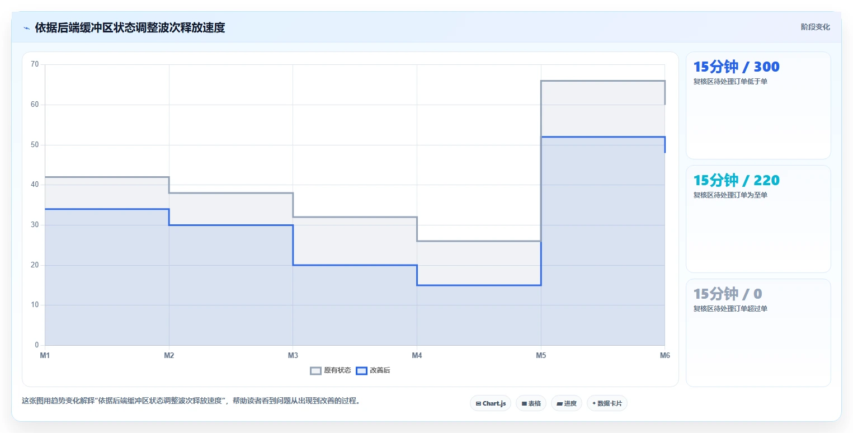Click the y-axis value 30
The height and width of the screenshot is (433, 853).
point(35,225)
